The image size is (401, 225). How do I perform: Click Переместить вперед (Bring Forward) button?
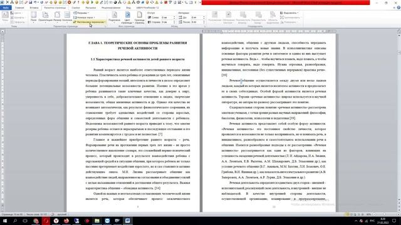pyautogui.click(x=243, y=17)
